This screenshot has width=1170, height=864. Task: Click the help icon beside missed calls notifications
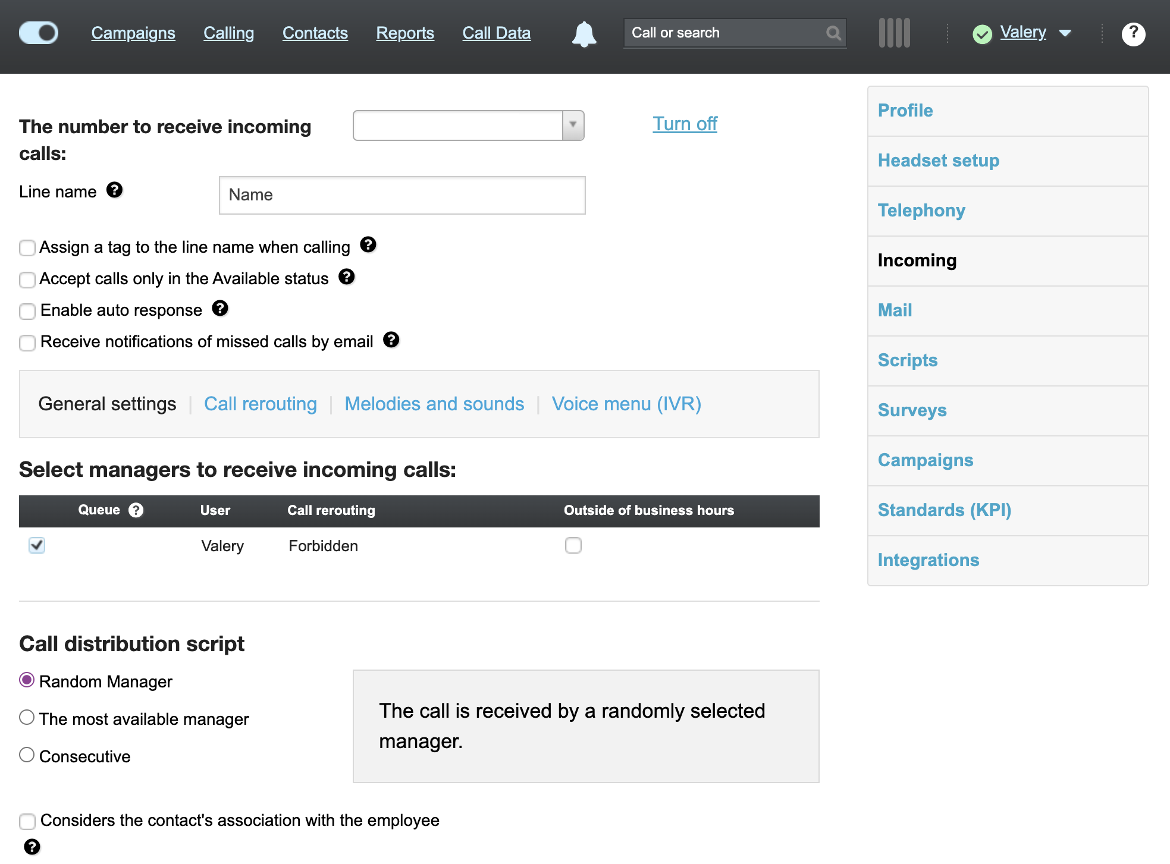391,340
